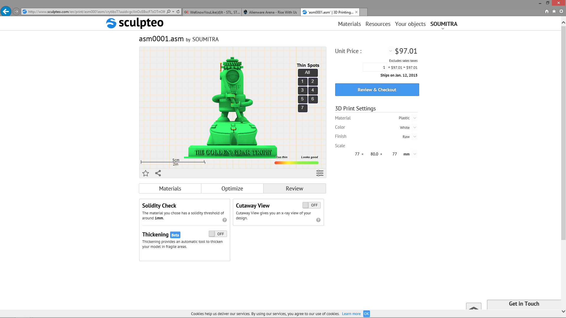Switch to the Optimize tab
The height and width of the screenshot is (318, 566).
pyautogui.click(x=232, y=188)
